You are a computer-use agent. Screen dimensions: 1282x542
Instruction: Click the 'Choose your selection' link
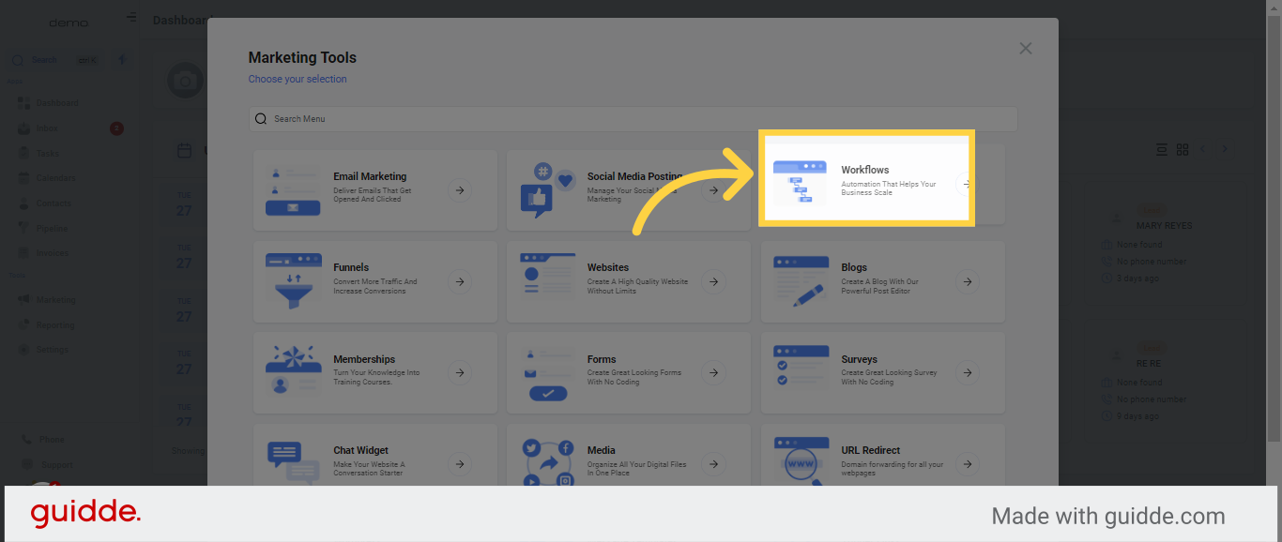click(298, 79)
